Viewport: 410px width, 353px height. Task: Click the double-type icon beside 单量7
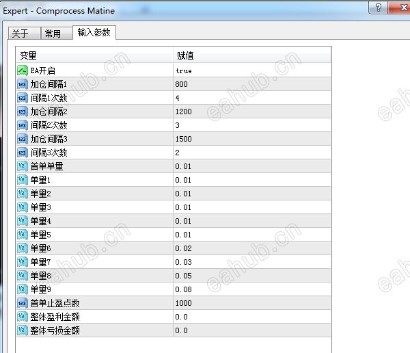tap(23, 262)
